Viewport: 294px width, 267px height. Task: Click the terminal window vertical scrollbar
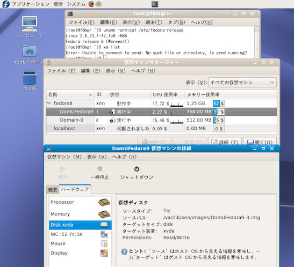(257, 43)
